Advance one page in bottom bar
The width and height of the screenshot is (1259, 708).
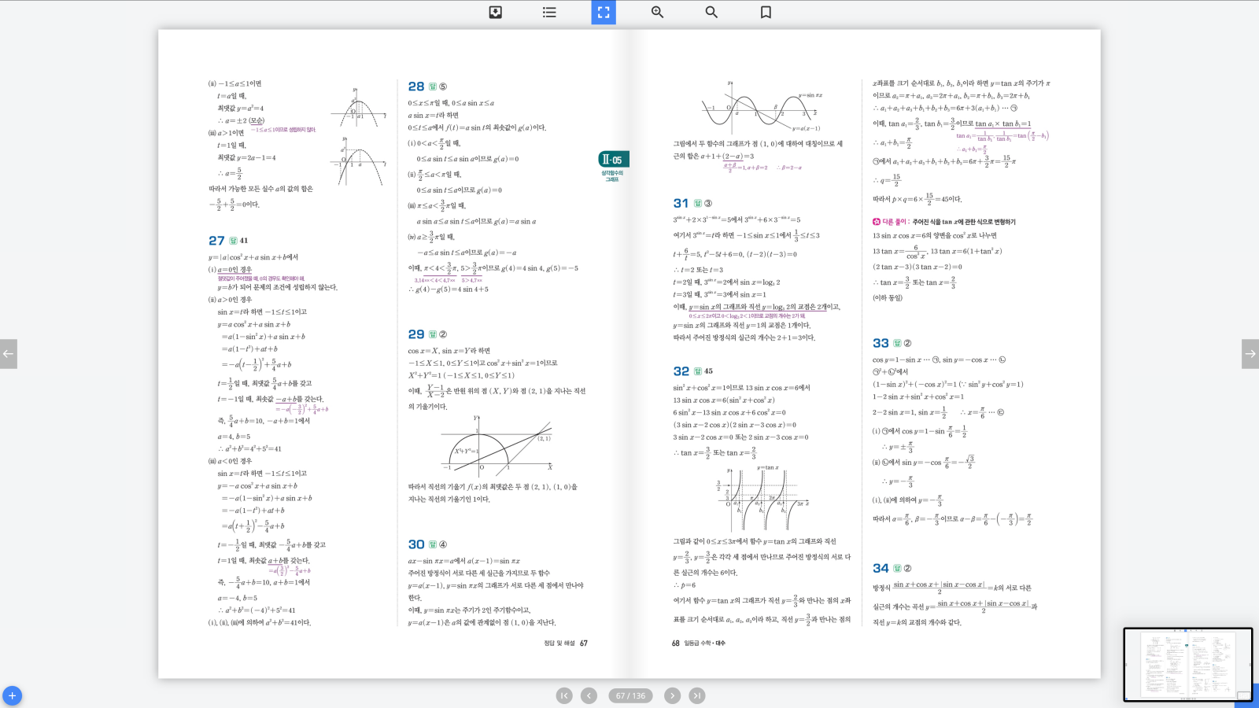pos(672,695)
